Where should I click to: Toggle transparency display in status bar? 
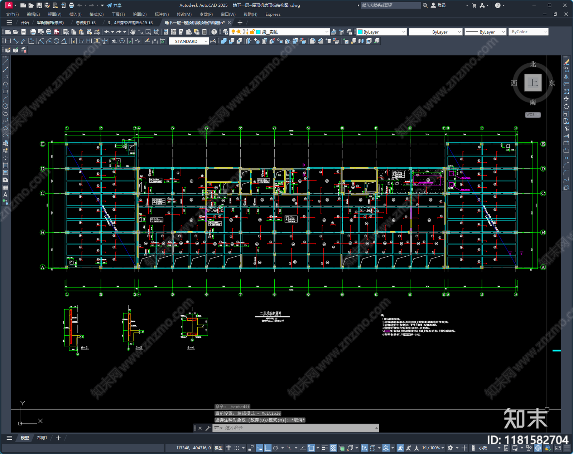click(333, 448)
